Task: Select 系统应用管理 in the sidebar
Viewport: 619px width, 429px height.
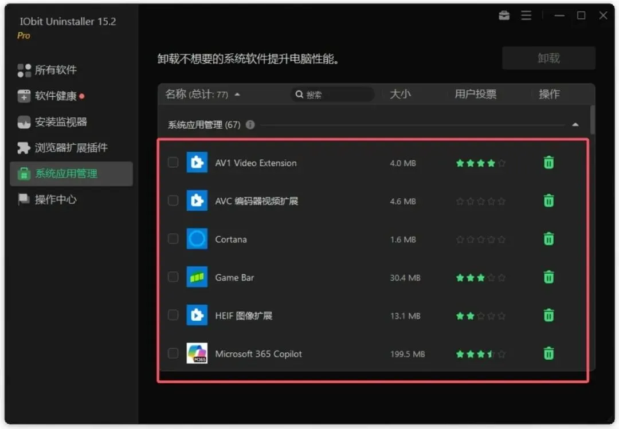Action: [72, 174]
